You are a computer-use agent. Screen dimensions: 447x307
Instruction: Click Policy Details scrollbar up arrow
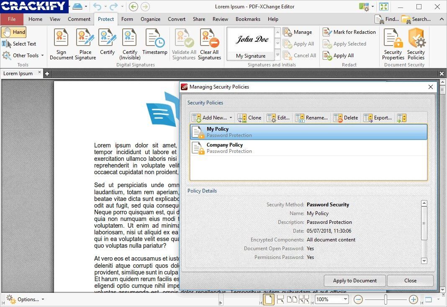coord(424,203)
